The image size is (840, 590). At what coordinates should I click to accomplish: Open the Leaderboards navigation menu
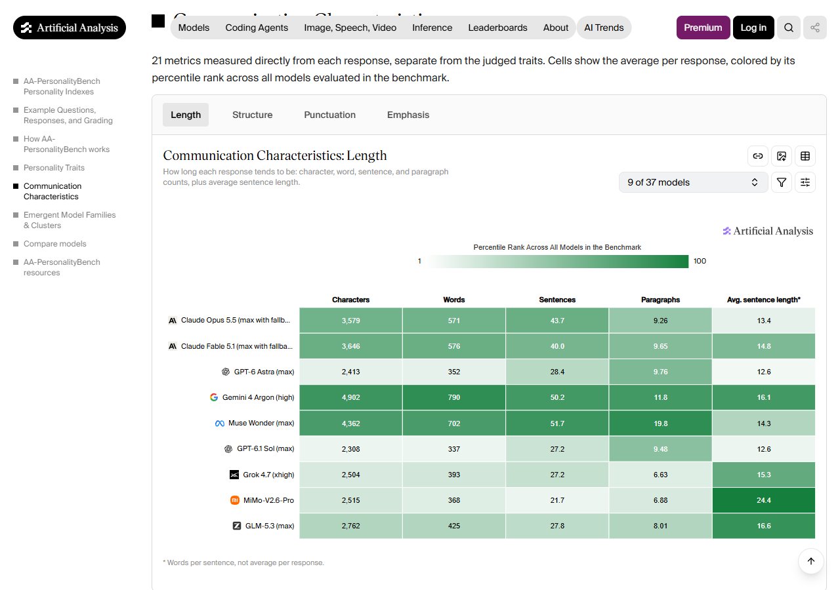pyautogui.click(x=497, y=28)
